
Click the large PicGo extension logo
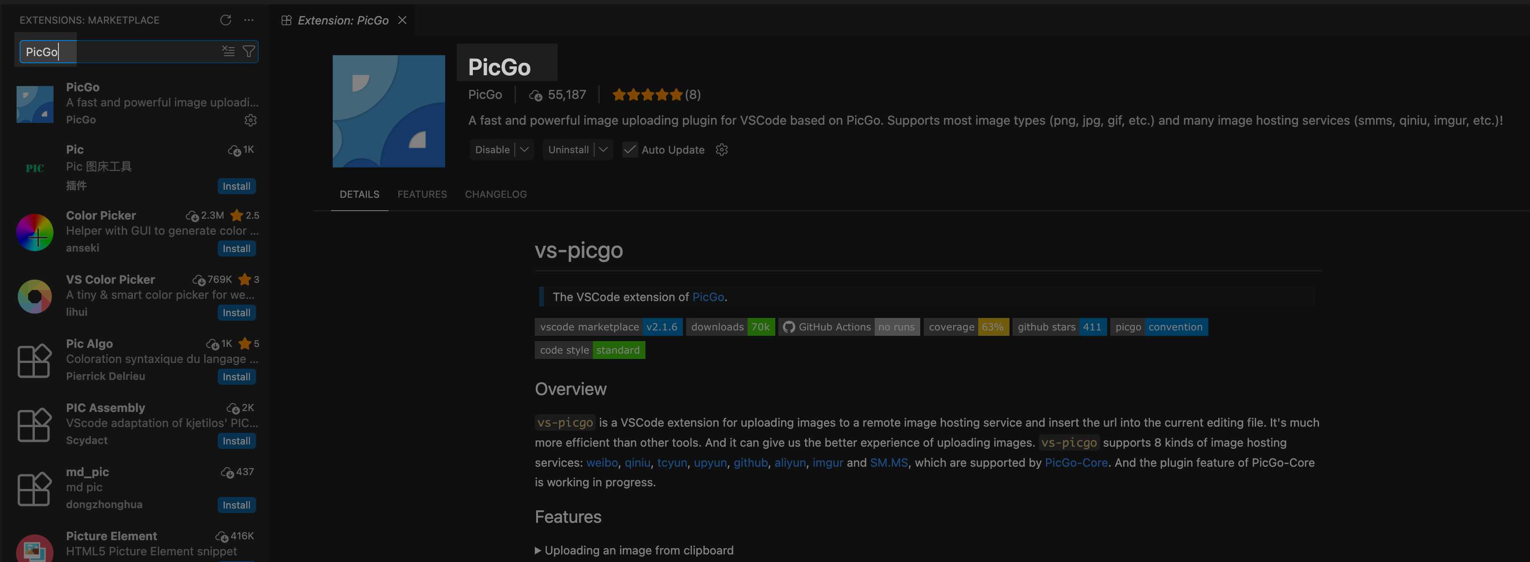tap(389, 111)
